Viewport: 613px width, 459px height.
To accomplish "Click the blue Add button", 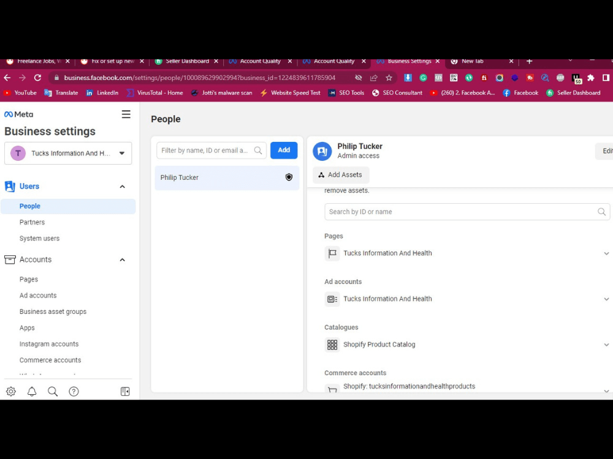I will pos(284,151).
